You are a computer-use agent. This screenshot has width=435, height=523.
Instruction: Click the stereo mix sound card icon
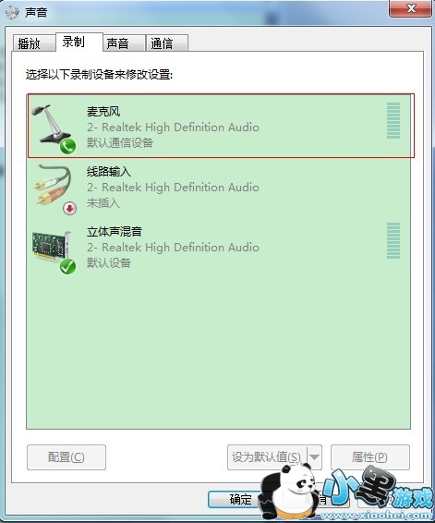tap(52, 245)
